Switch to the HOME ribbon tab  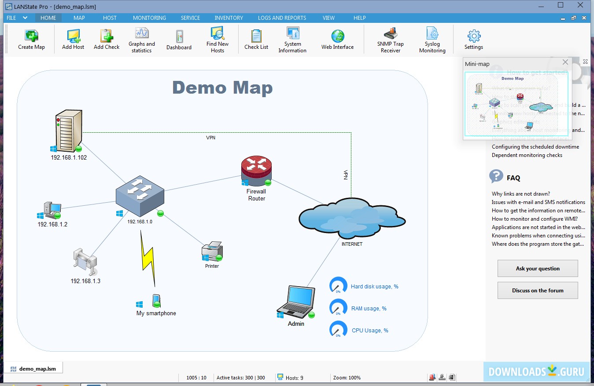(x=48, y=18)
